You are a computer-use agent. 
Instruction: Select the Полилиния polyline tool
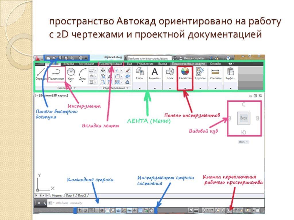point(56,74)
